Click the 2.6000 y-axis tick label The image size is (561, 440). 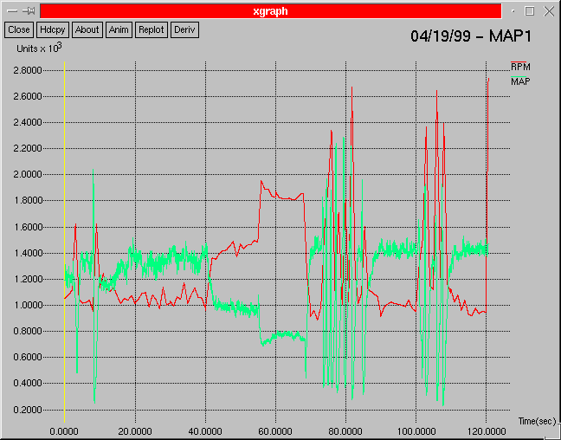(x=28, y=96)
